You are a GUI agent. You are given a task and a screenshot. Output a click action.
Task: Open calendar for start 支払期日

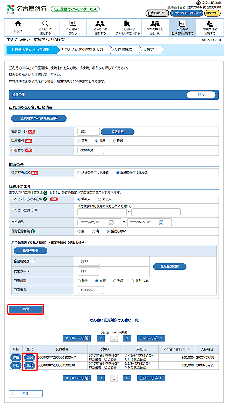[112, 222]
